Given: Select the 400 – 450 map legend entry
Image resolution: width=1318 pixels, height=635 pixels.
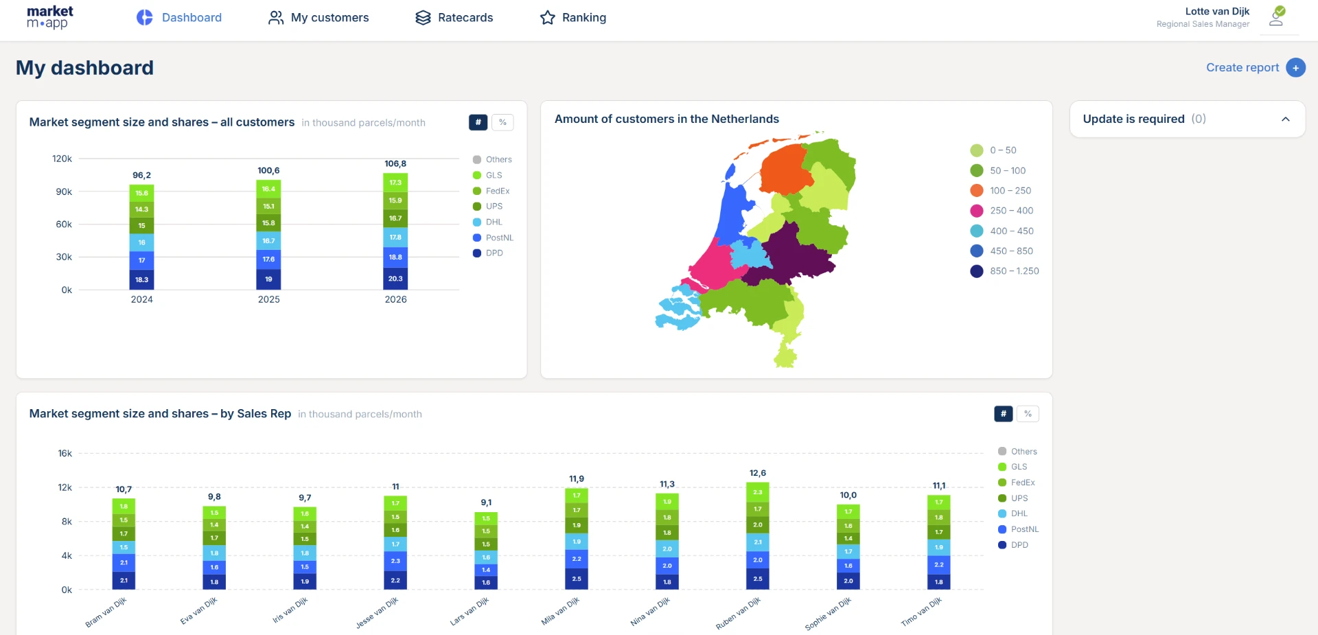Looking at the screenshot, I should pyautogui.click(x=1002, y=231).
